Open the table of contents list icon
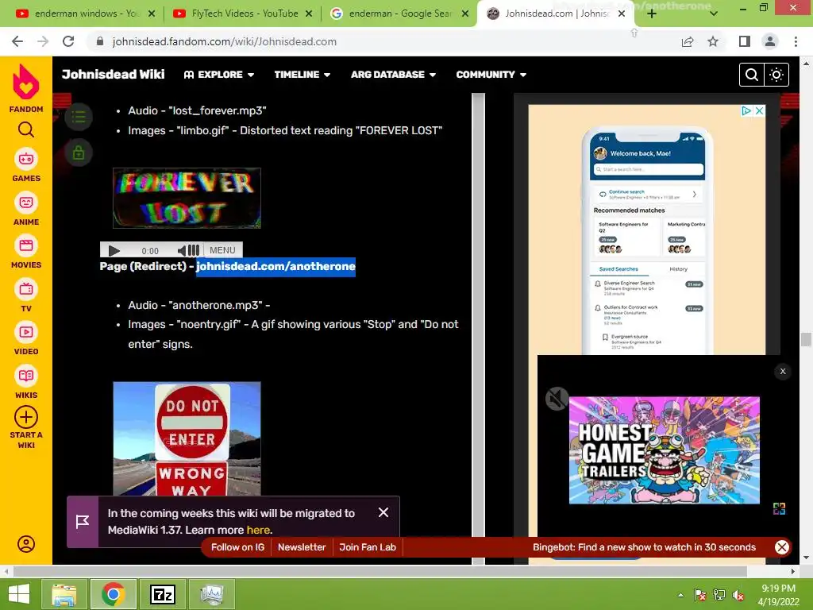Screen dimensions: 813x610 pyautogui.click(x=79, y=116)
